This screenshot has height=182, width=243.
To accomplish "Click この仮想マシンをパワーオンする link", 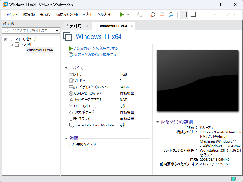I will pos(96,49).
